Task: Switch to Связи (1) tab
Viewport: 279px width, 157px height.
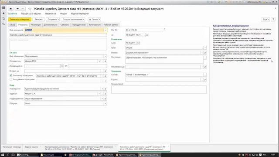Action: point(65,25)
